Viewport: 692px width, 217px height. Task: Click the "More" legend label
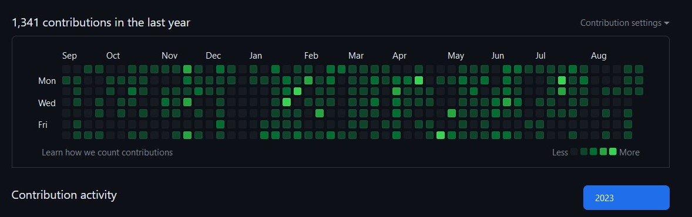tap(629, 152)
